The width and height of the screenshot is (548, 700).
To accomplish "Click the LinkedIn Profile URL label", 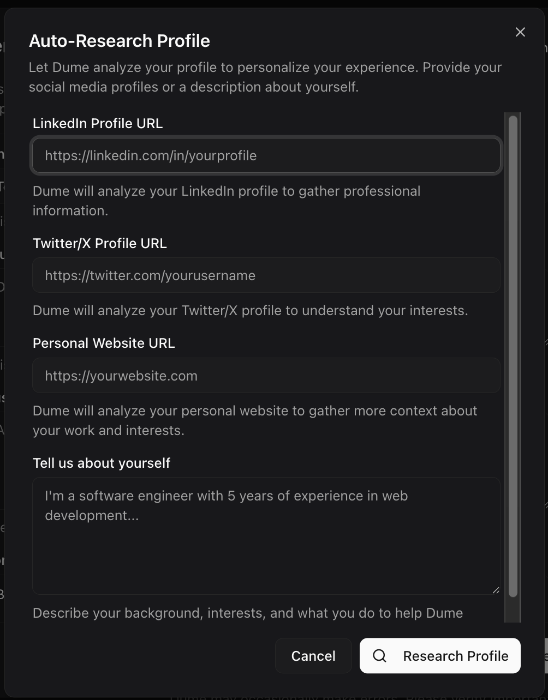I will click(98, 123).
